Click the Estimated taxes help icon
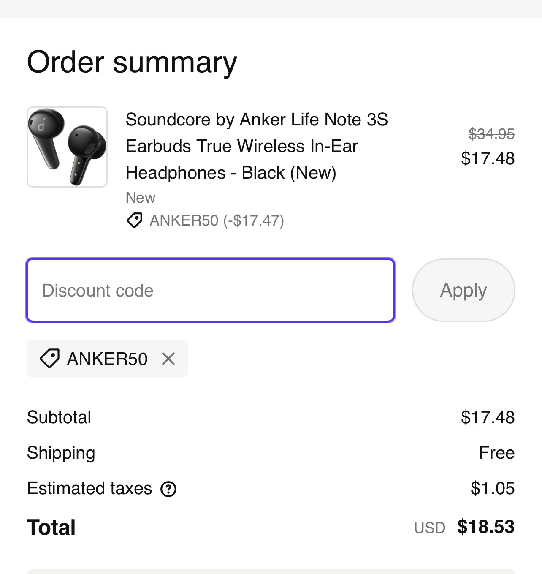This screenshot has height=574, width=542. pos(168,489)
